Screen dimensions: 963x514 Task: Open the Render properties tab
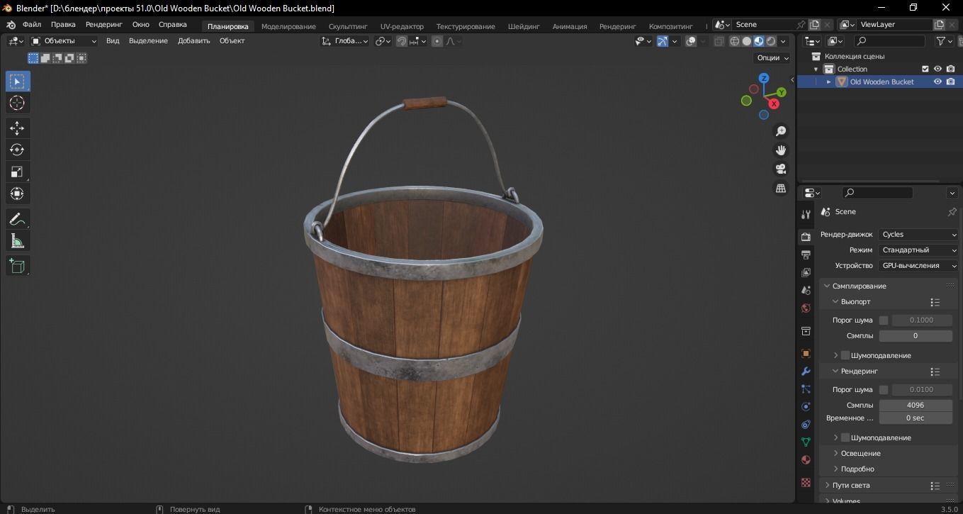[x=806, y=237]
